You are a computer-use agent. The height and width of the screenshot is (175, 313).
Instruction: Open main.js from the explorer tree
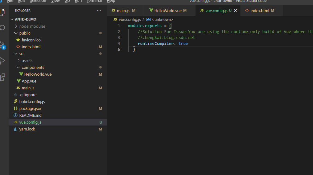[x=28, y=88]
